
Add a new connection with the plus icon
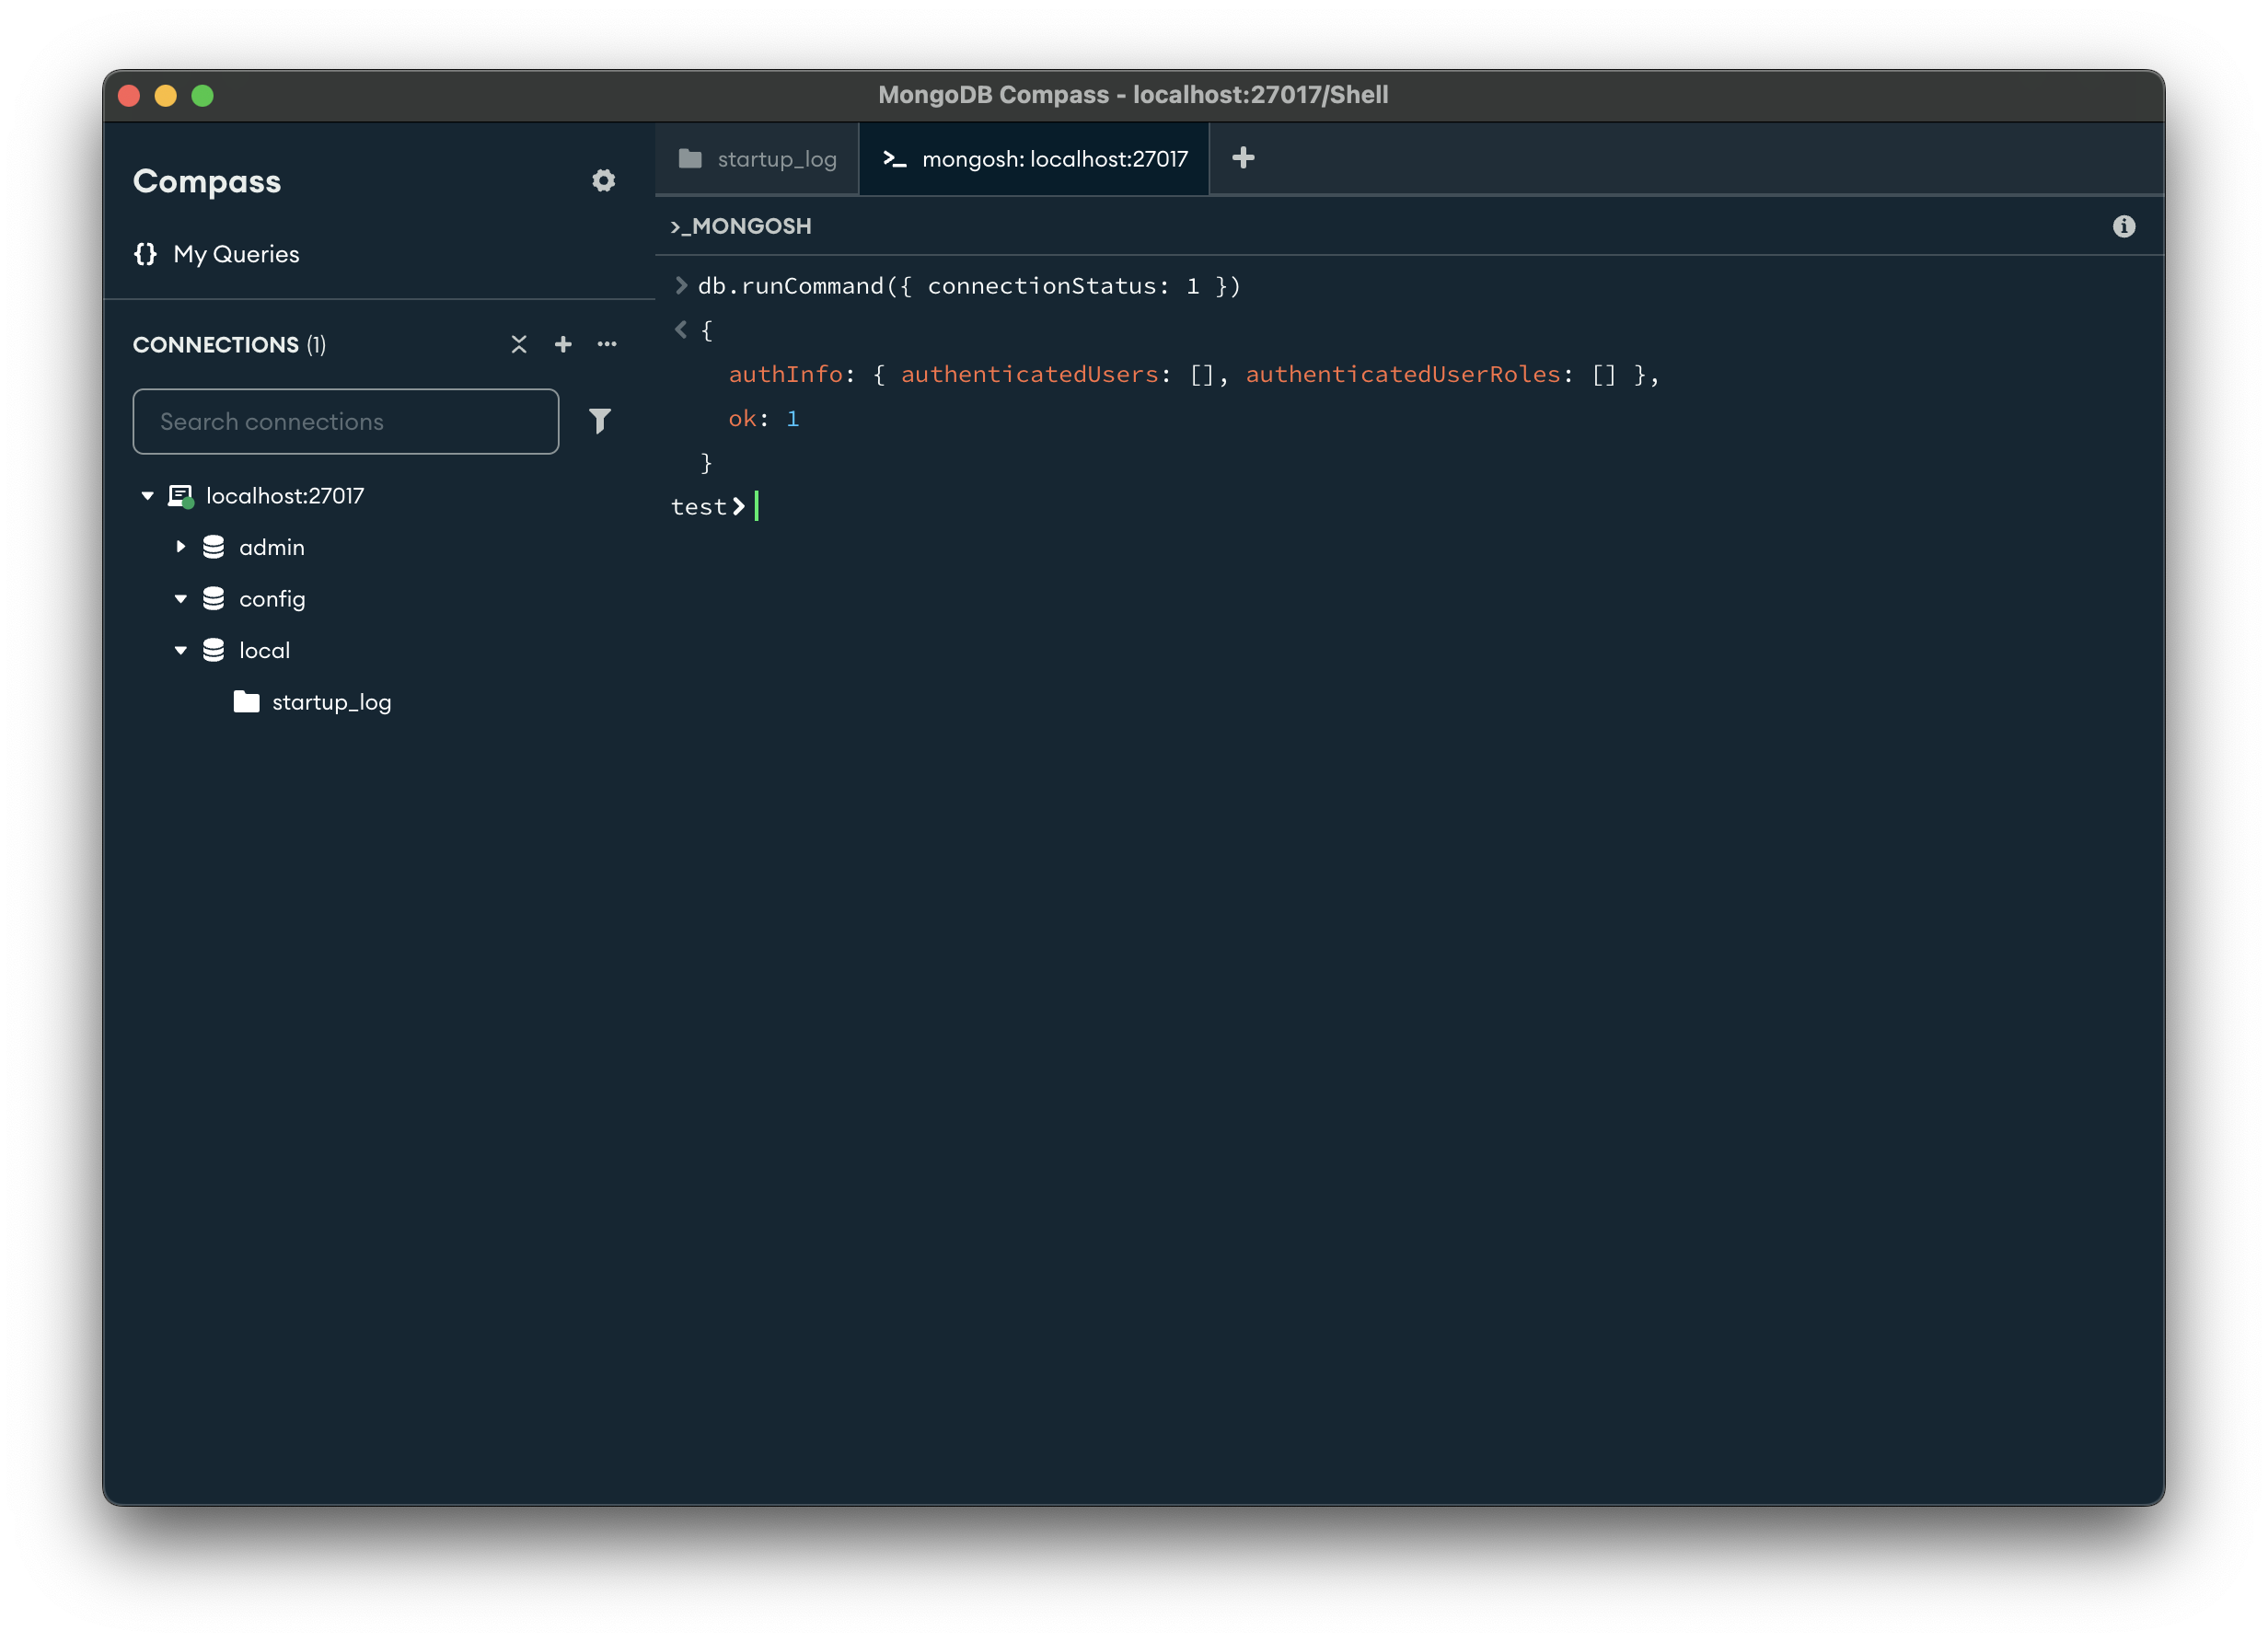563,345
